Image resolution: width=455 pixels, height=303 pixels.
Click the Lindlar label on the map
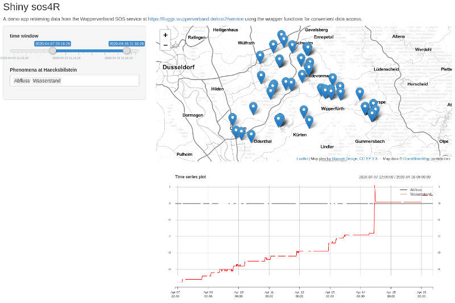(327, 147)
